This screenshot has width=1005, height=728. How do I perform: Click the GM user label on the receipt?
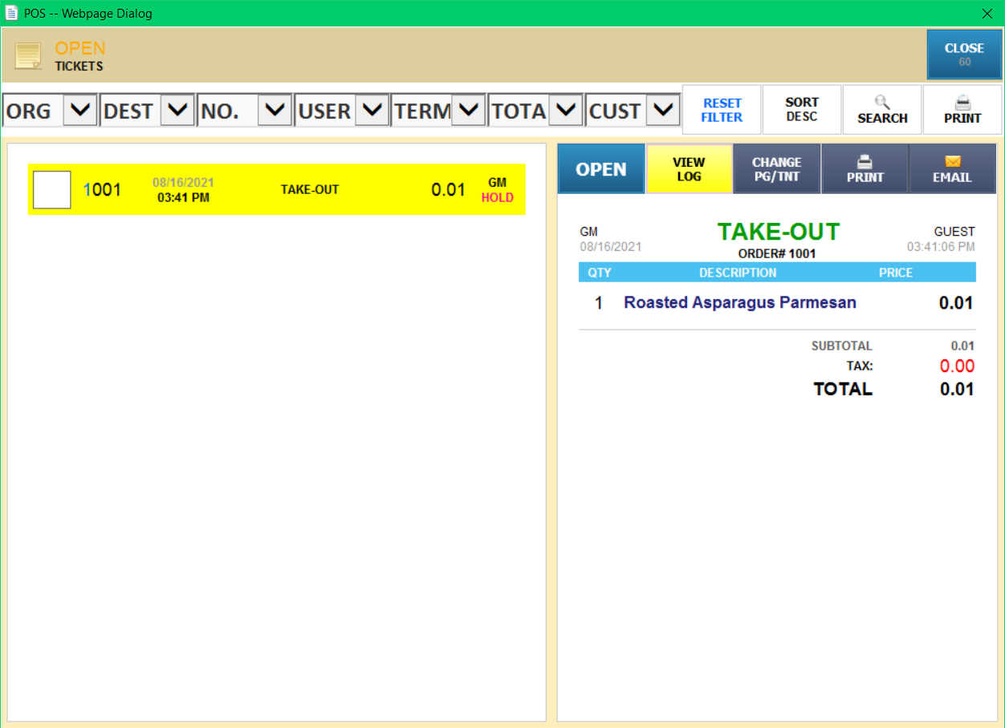[589, 232]
